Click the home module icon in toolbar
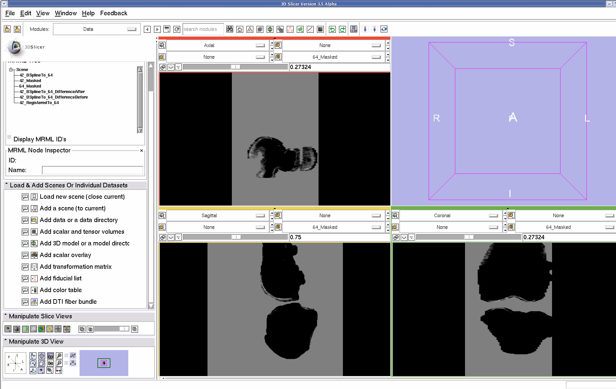 [240, 29]
